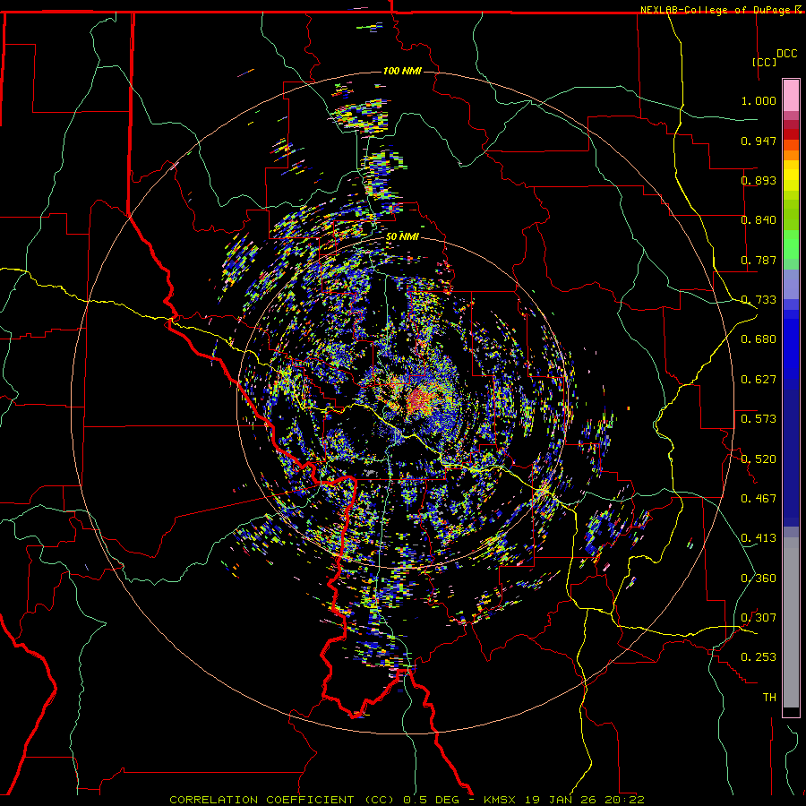Click the 0.680 scale value
This screenshot has width=806, height=806.
point(759,339)
